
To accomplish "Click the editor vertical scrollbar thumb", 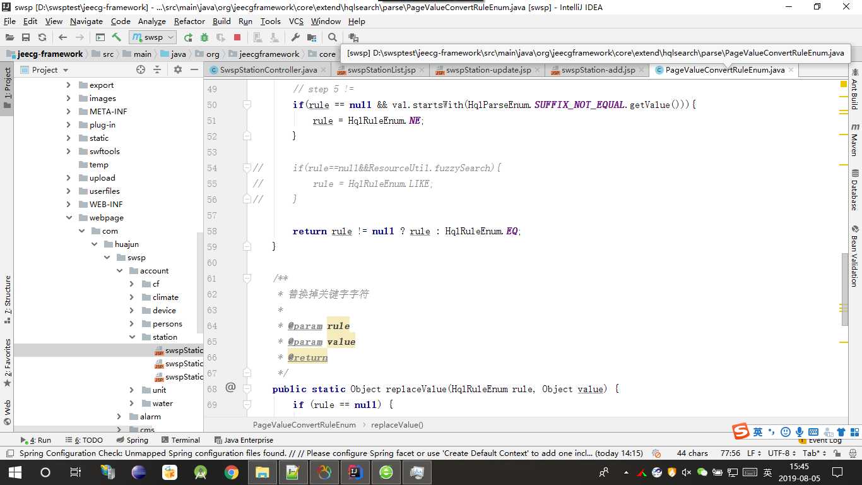I will coord(845,289).
